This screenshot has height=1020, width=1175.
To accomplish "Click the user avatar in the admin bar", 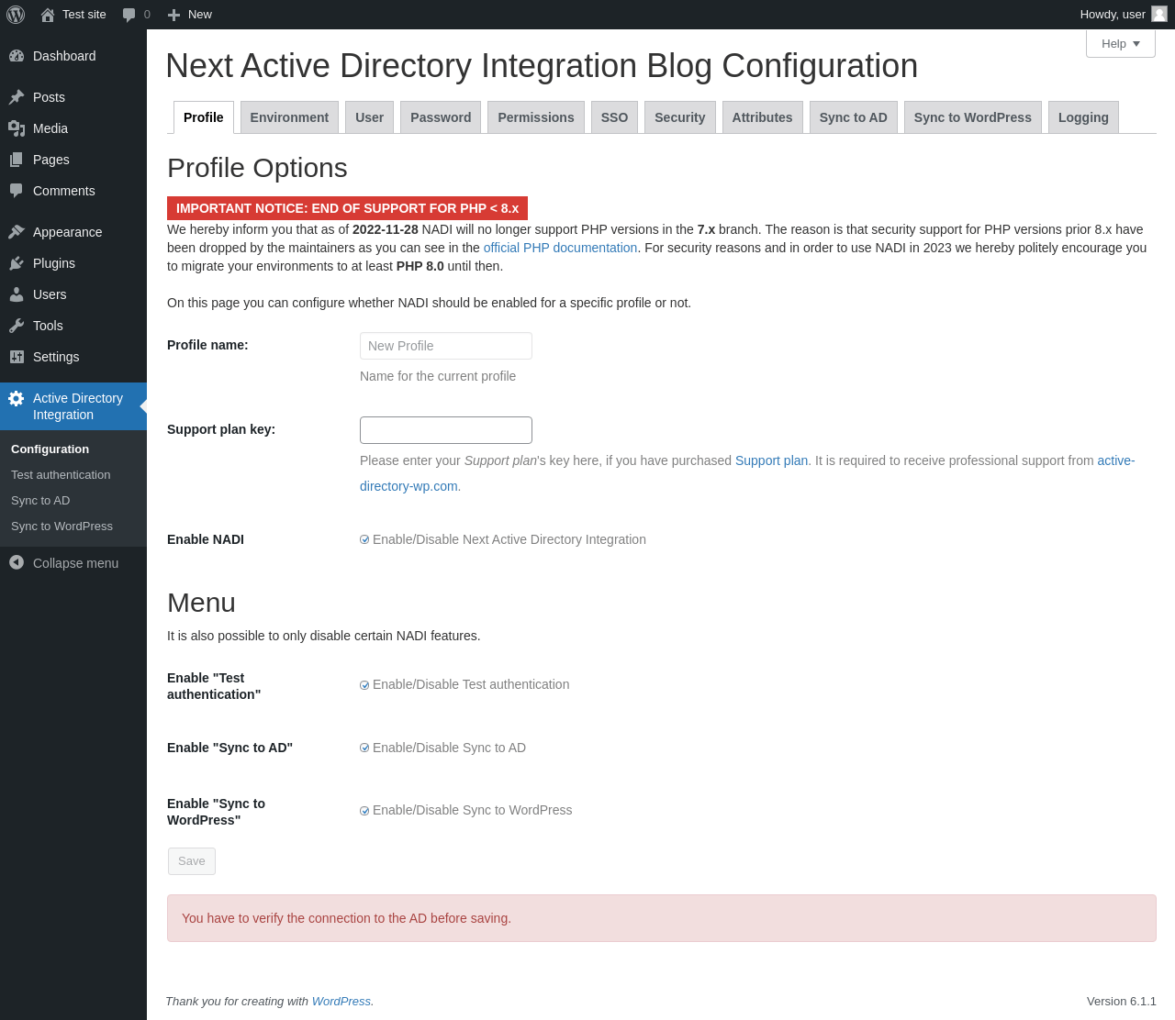I will pyautogui.click(x=1159, y=15).
